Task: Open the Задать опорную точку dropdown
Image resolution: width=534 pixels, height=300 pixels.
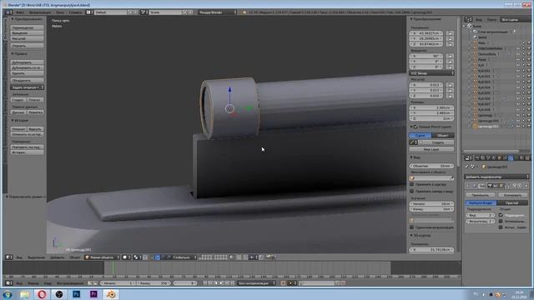Action: tap(27, 87)
